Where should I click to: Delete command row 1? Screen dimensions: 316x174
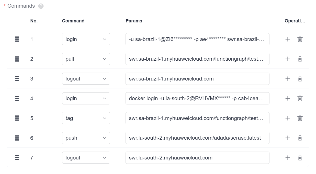click(x=300, y=39)
